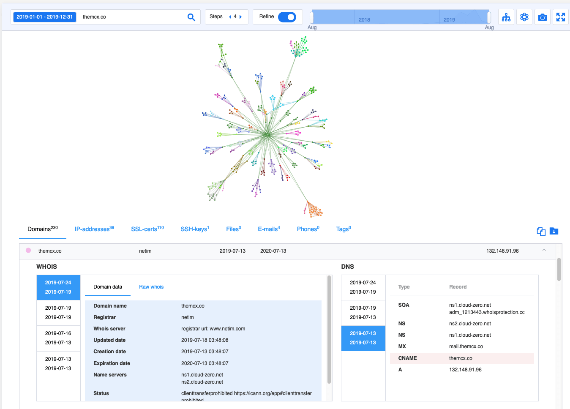The image size is (570, 409).
Task: Increase the Steps value with the right arrow
Action: pos(240,16)
